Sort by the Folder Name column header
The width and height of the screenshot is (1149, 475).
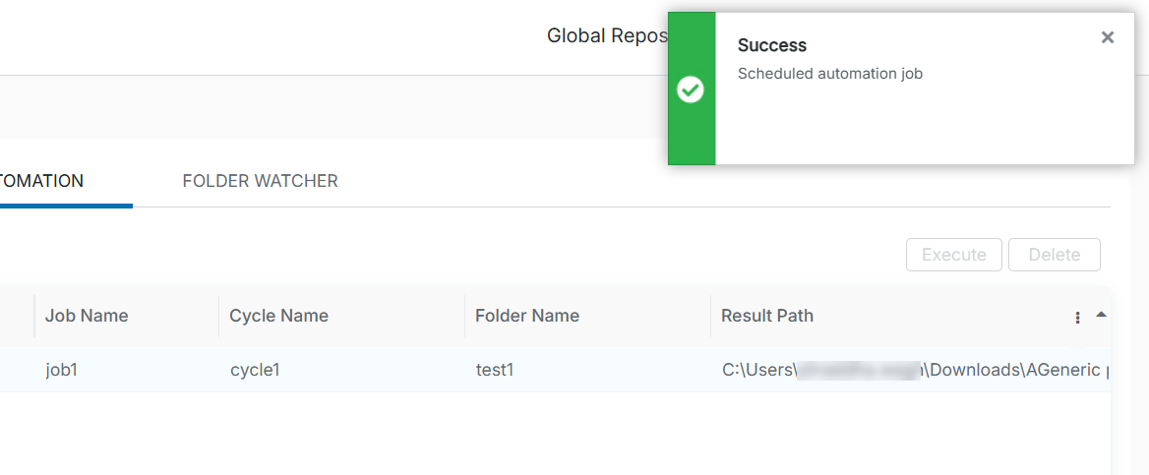526,316
